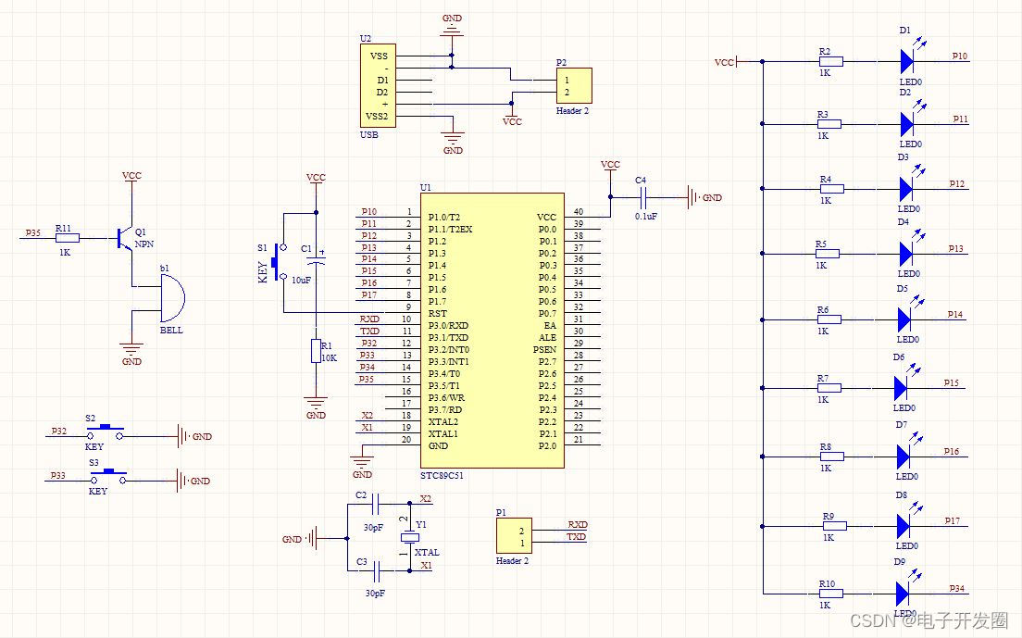Select resistor R2 in the LED array
Viewport: 1022px width, 638px height.
pyautogui.click(x=831, y=62)
